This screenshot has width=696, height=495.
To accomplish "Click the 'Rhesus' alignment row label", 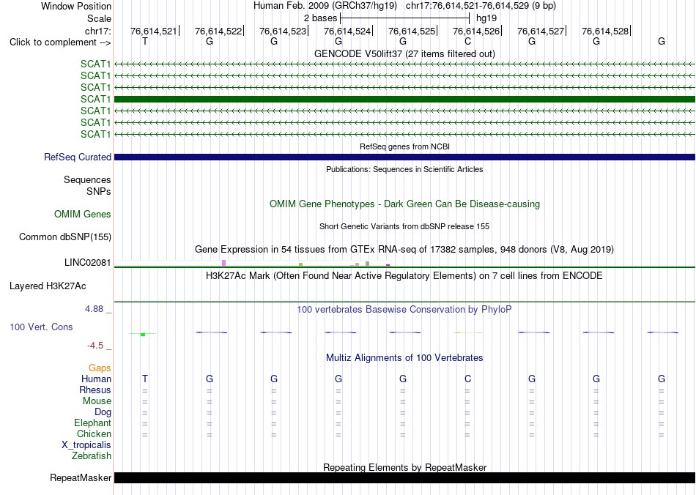I will [x=95, y=390].
